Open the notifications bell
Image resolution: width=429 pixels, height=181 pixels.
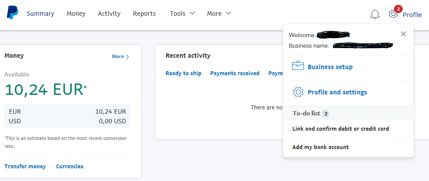[x=375, y=14]
